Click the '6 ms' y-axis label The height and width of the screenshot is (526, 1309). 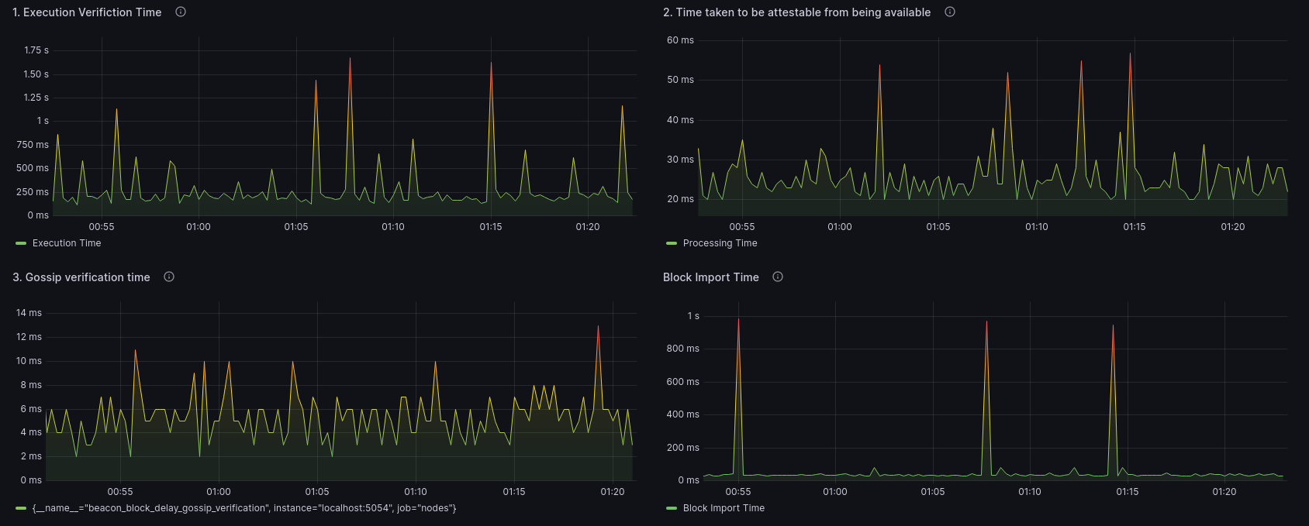coord(32,409)
